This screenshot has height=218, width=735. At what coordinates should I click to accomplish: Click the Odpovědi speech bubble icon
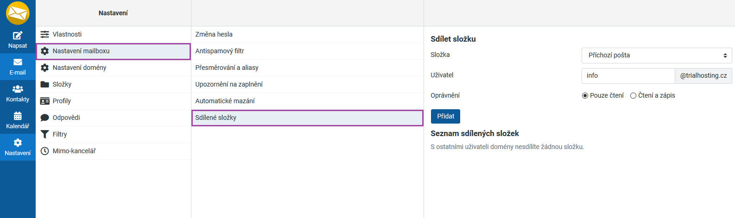(44, 118)
